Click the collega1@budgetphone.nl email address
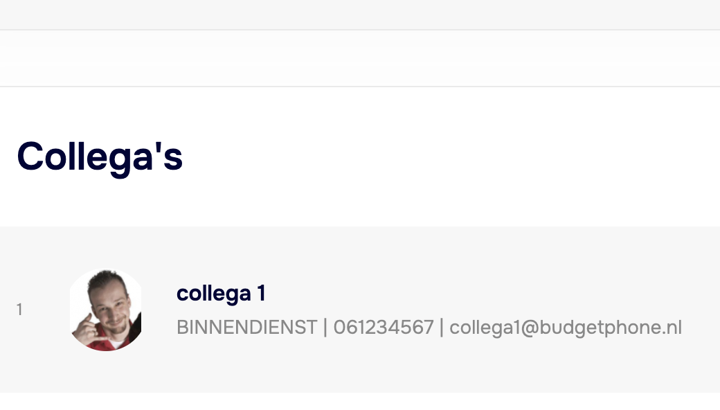720x410 pixels. pyautogui.click(x=566, y=327)
